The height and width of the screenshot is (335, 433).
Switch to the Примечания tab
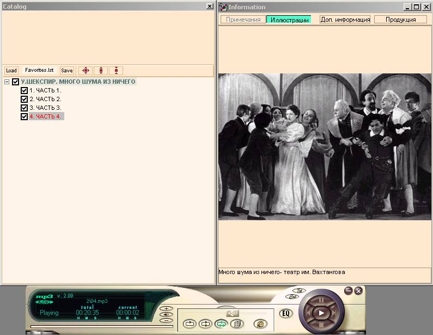tap(243, 20)
